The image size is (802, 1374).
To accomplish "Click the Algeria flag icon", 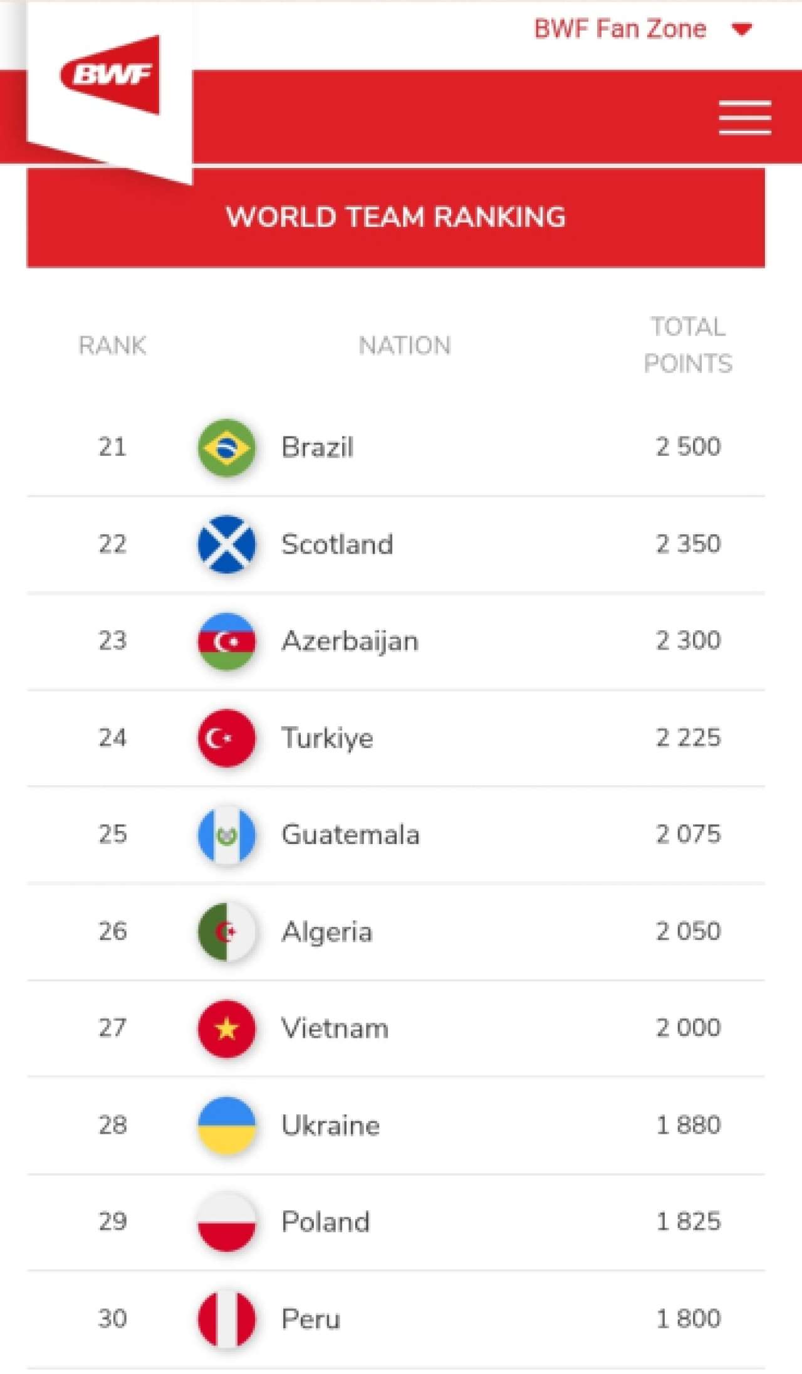I will [226, 932].
